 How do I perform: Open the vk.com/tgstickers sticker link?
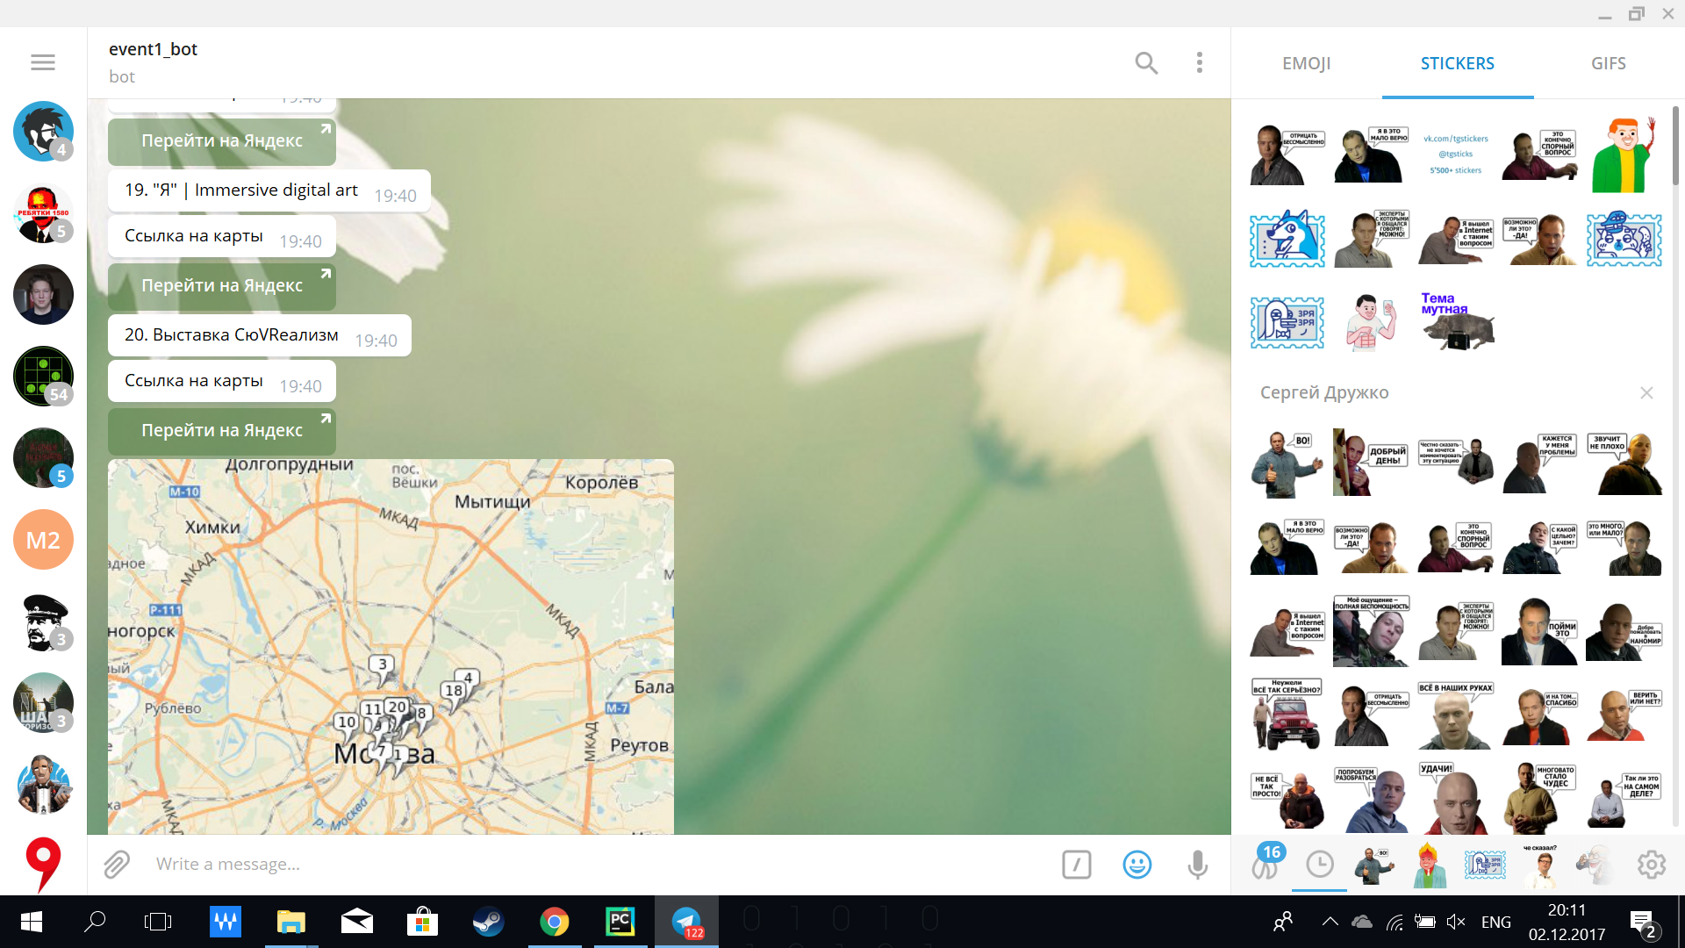[1455, 154]
